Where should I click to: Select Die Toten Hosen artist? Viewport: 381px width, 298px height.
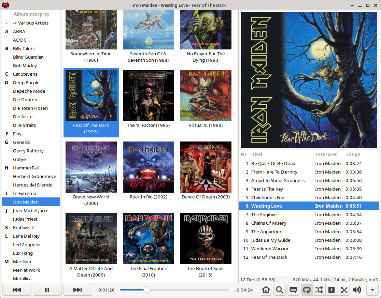(x=31, y=108)
